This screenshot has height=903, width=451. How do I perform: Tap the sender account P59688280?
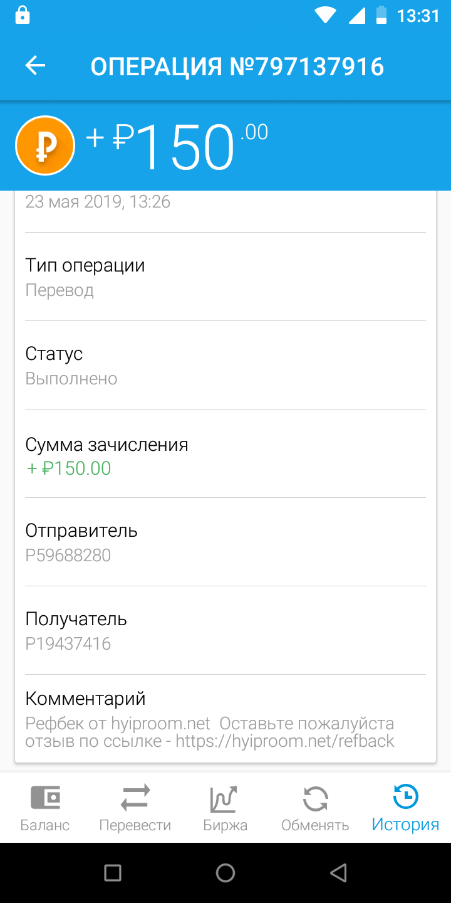pyautogui.click(x=68, y=555)
